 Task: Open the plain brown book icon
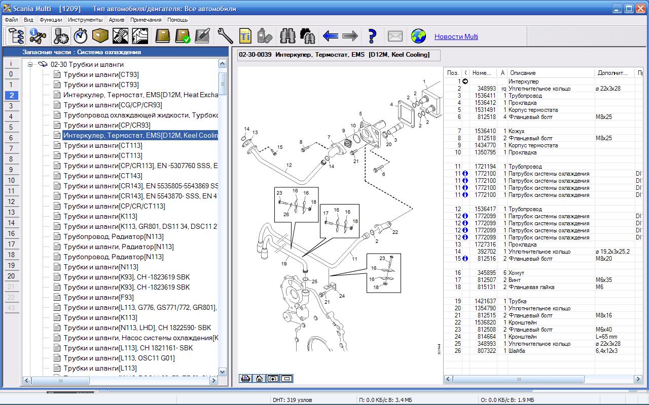(x=162, y=36)
